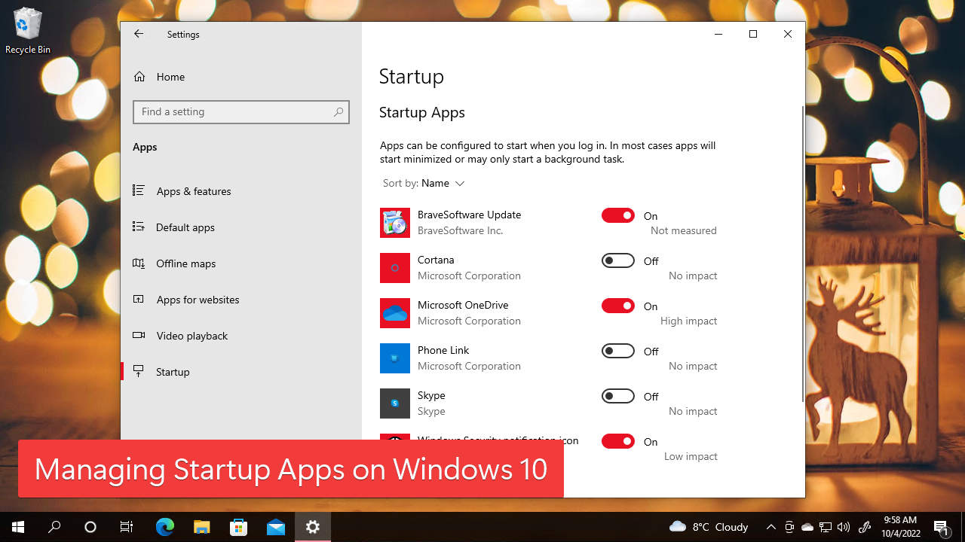Screen dimensions: 965x542
Task: Open Microsoft Store from the taskbar
Action: tap(238, 527)
